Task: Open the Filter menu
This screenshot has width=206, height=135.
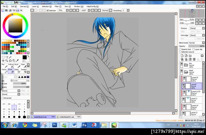Action: (x=58, y=7)
